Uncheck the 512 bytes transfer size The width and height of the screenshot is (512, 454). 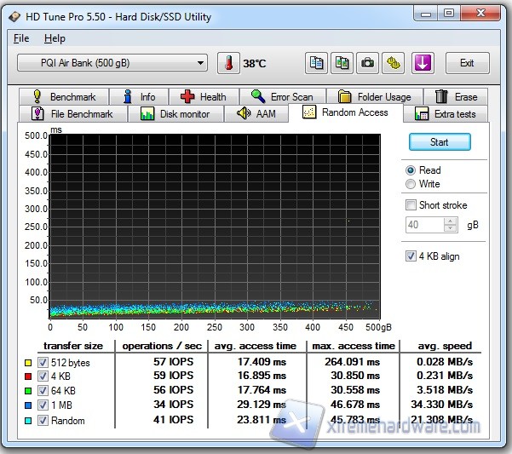pos(43,363)
